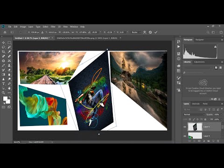Viewport: 224px width, 168px height.
Task: Open the Edit Toolbar three-dots button
Action: click(9, 93)
